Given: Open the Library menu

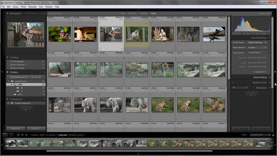Looking at the screenshot, I should click(16, 7).
